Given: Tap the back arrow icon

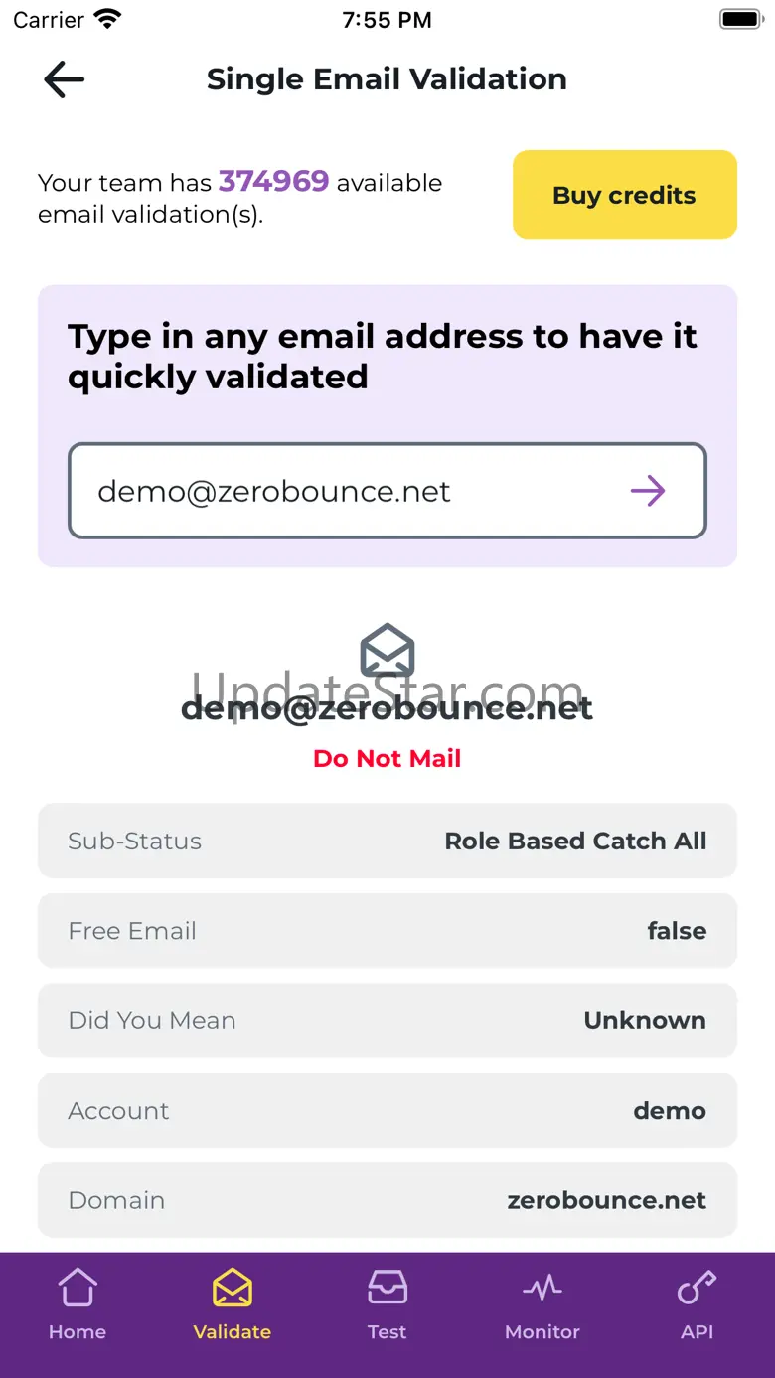Looking at the screenshot, I should click(65, 79).
